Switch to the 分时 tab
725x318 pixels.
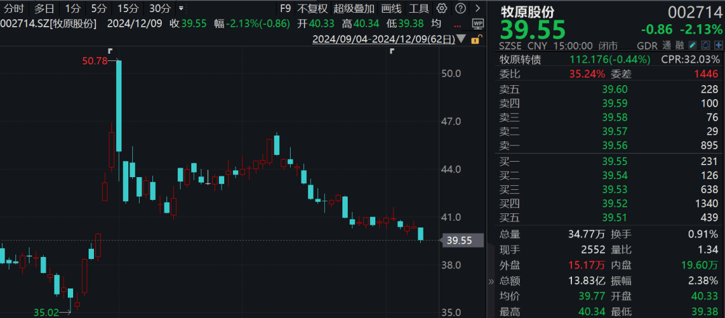pyautogui.click(x=13, y=8)
